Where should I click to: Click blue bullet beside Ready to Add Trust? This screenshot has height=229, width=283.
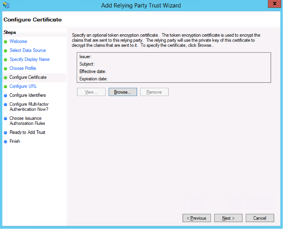(5, 133)
